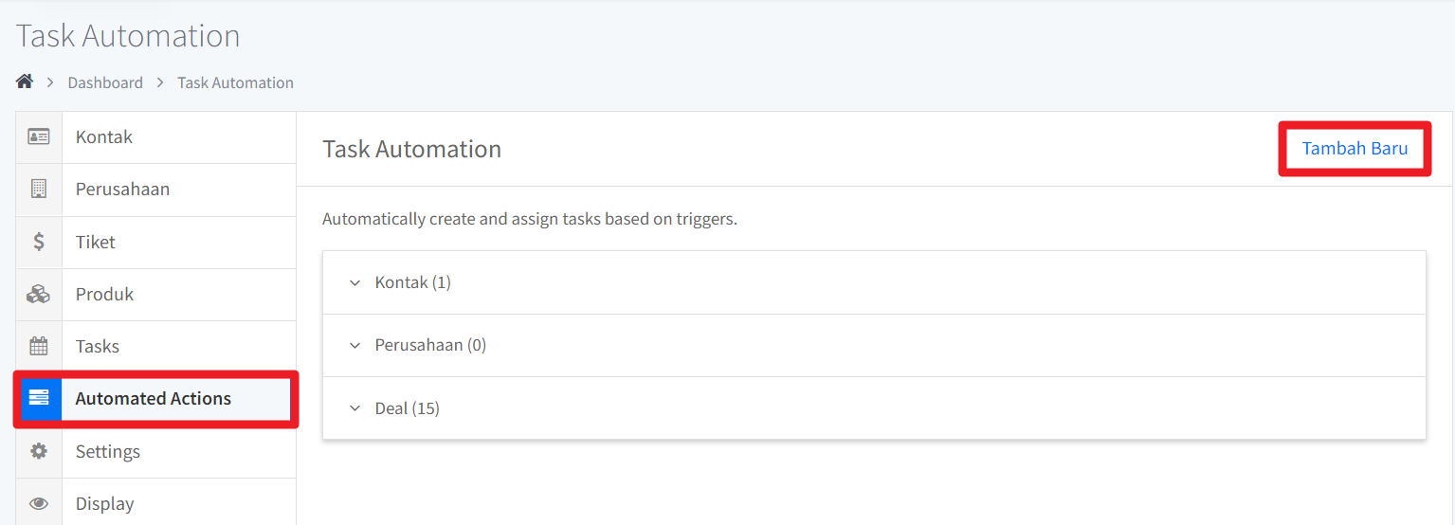The width and height of the screenshot is (1455, 525).
Task: Click the Produk boxes icon
Action: click(x=39, y=294)
